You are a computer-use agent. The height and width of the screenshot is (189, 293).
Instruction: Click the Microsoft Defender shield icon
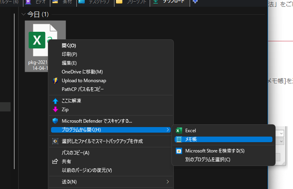coord(55,121)
